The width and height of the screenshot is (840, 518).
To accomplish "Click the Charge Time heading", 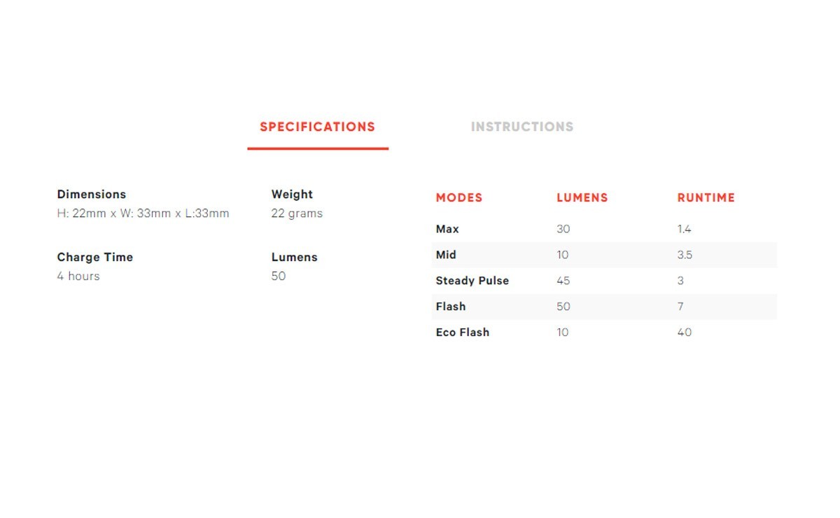I will [x=94, y=258].
